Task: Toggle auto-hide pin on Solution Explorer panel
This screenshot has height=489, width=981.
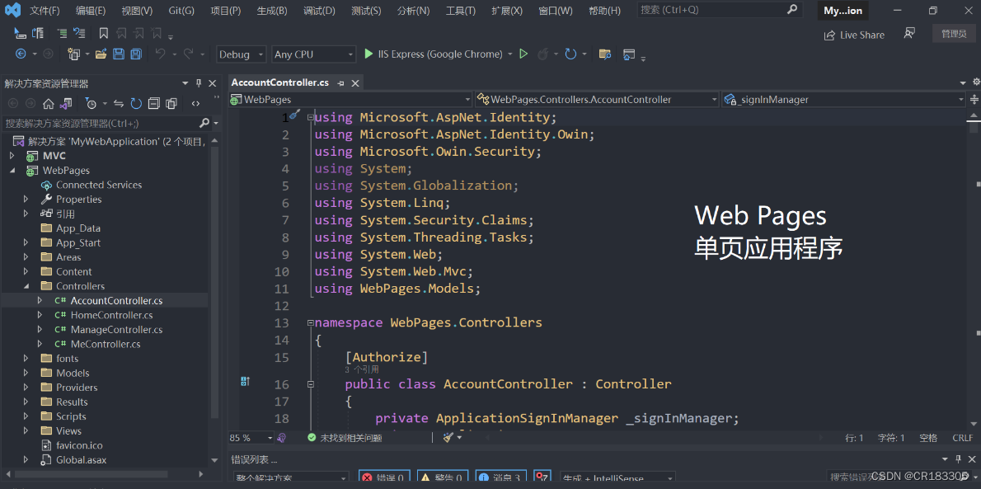Action: pos(199,83)
